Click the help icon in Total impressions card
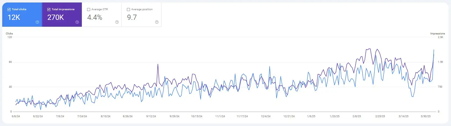Image resolution: width=451 pixels, height=126 pixels. pos(77,22)
